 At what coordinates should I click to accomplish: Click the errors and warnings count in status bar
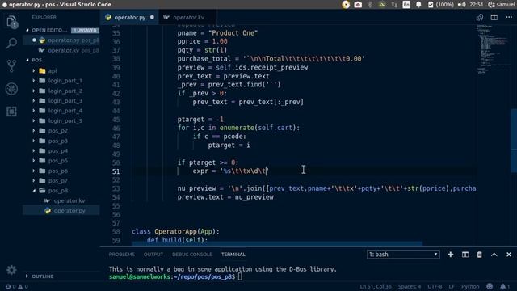(x=16, y=286)
